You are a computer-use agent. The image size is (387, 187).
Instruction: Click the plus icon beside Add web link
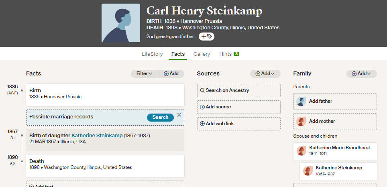click(202, 124)
